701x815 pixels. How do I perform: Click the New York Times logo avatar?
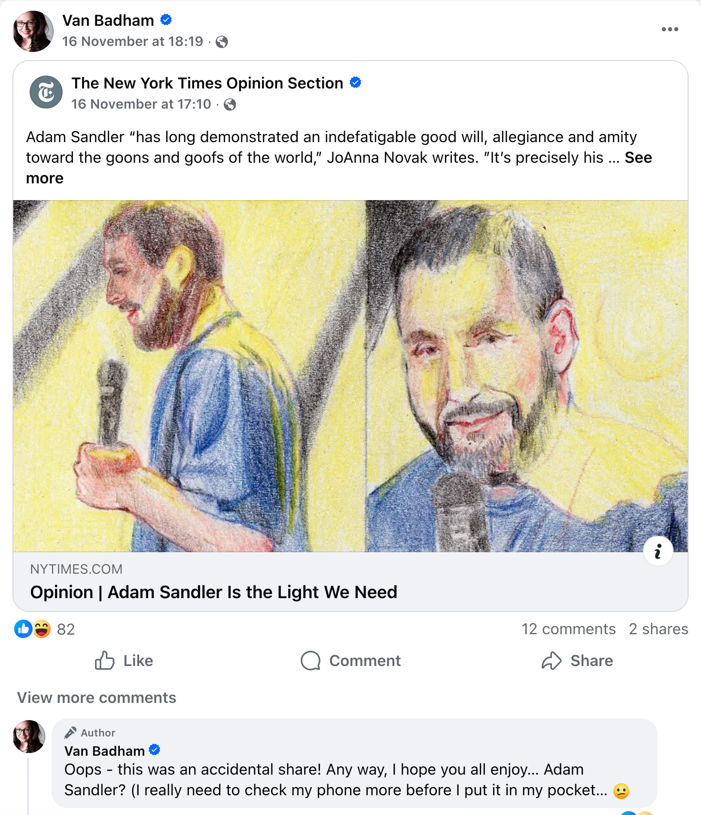(x=46, y=92)
